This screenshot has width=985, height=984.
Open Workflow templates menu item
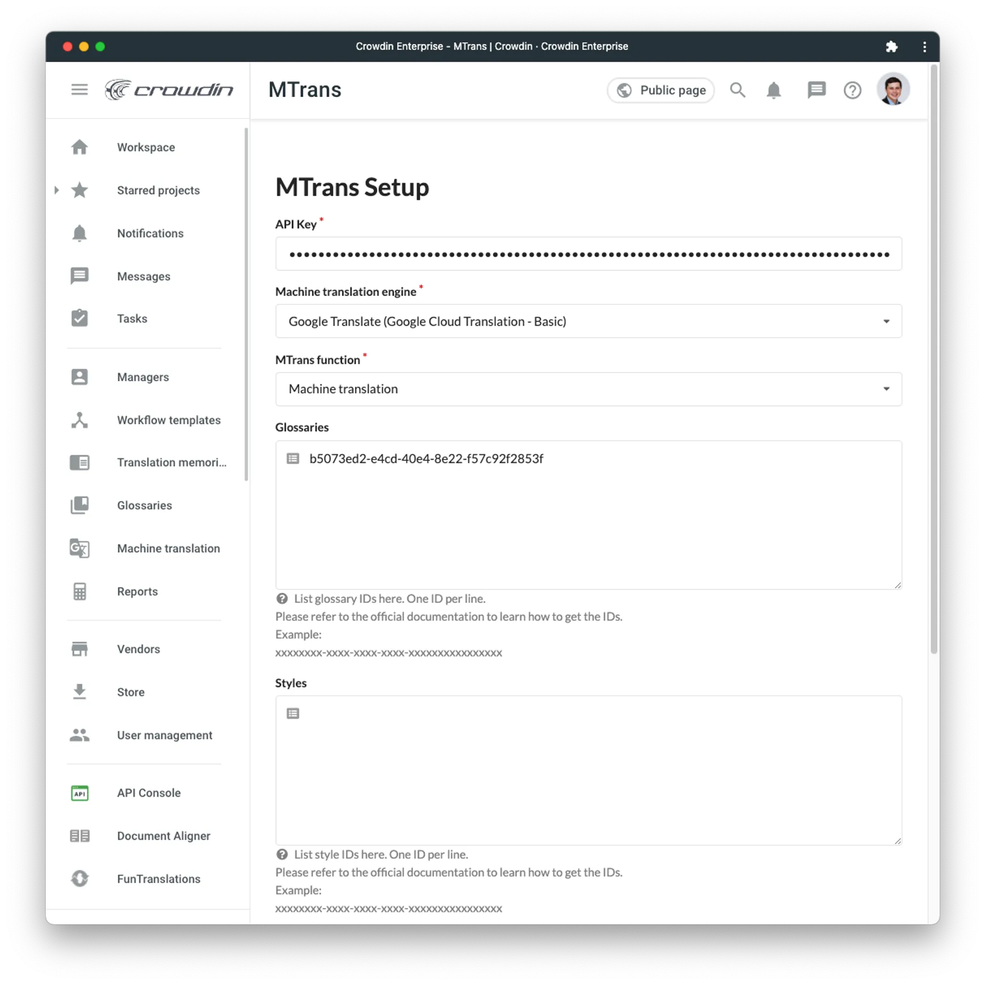coord(169,420)
